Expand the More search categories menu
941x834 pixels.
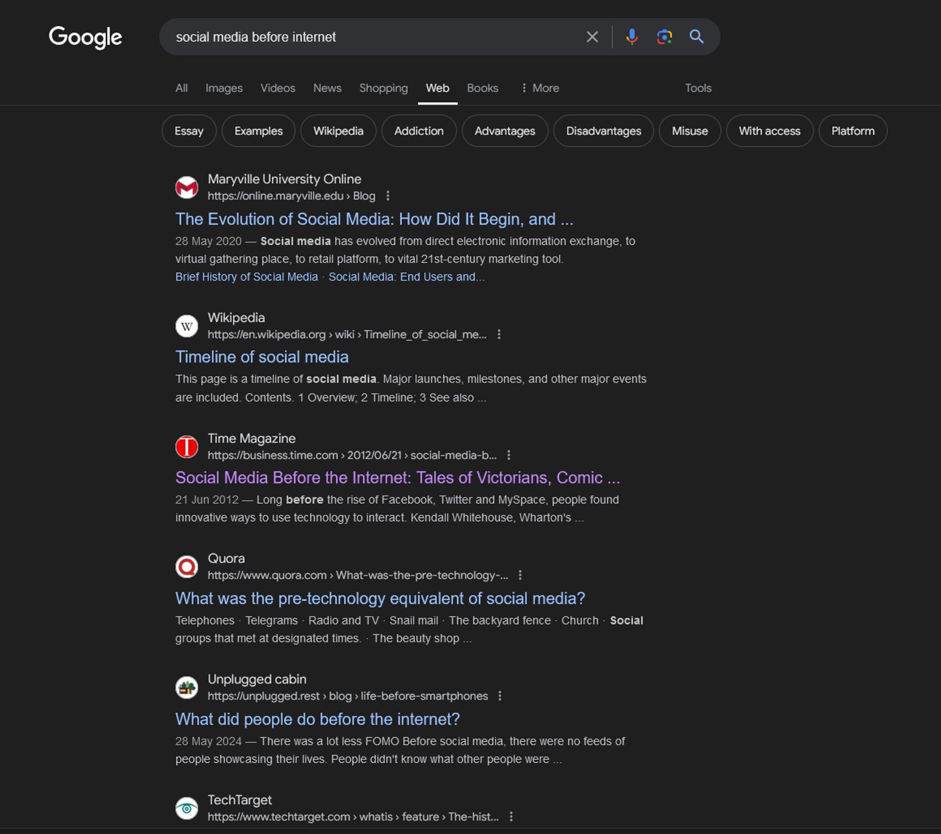[540, 88]
